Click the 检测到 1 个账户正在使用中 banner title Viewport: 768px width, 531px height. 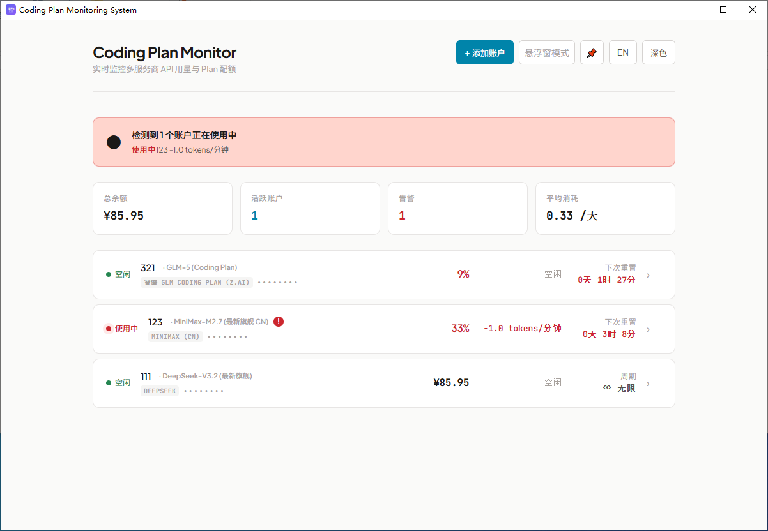coord(184,135)
